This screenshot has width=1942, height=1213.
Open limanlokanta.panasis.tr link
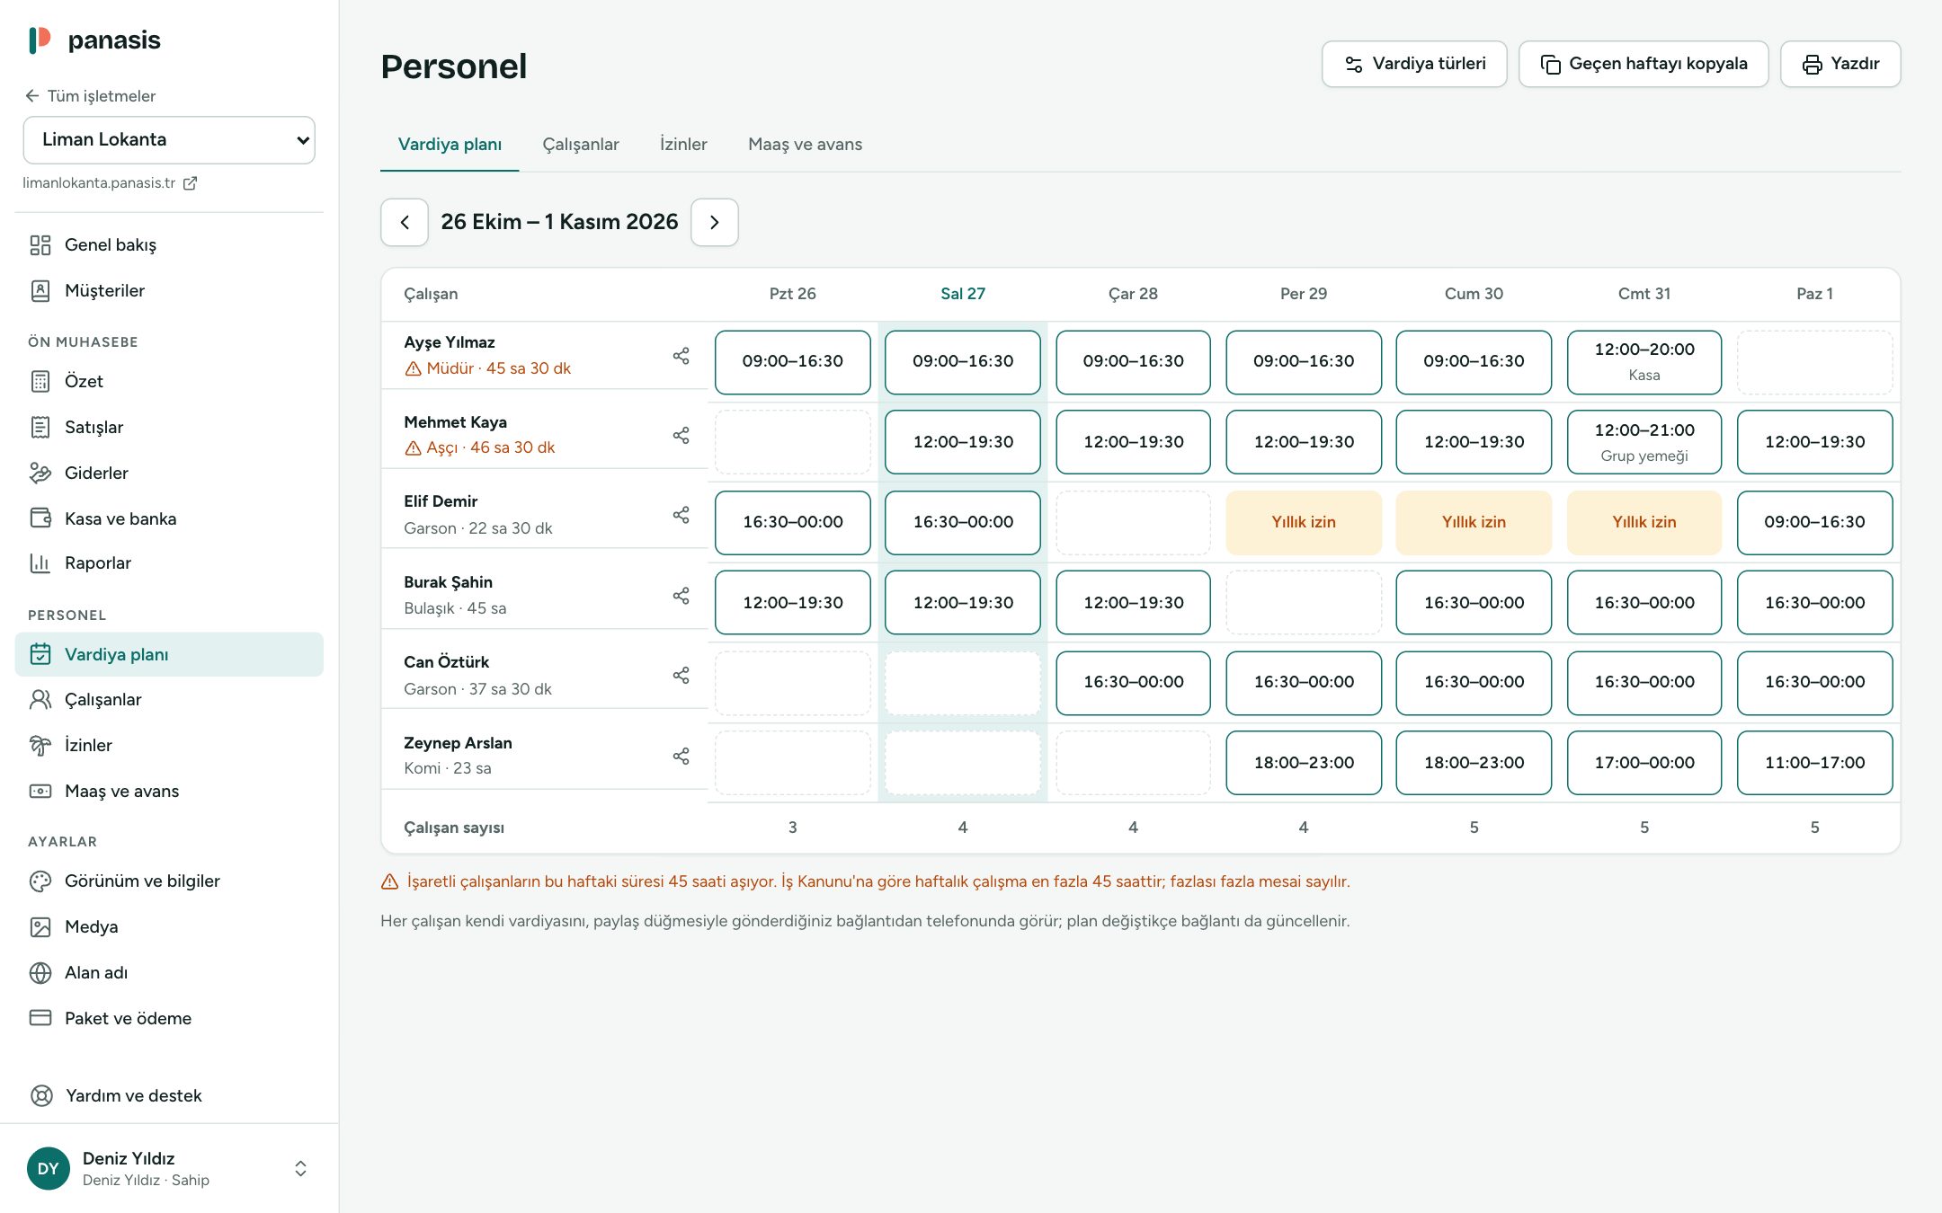tap(110, 183)
